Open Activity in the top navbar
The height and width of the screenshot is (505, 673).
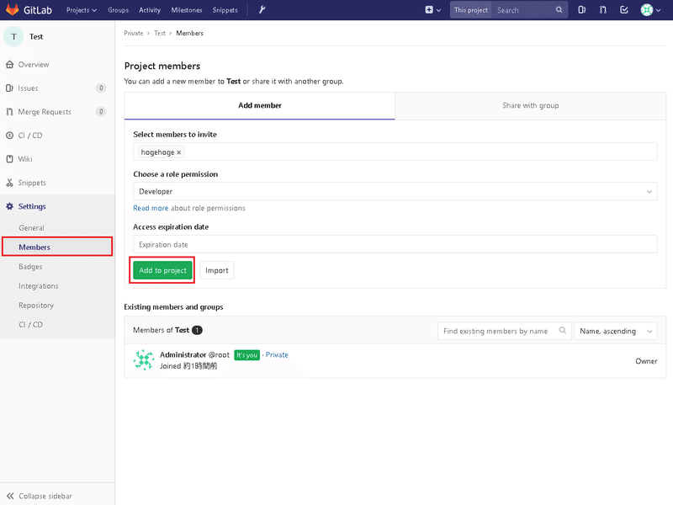[150, 10]
